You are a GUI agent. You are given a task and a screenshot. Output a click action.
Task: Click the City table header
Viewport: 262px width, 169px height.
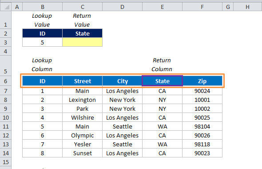(x=122, y=81)
